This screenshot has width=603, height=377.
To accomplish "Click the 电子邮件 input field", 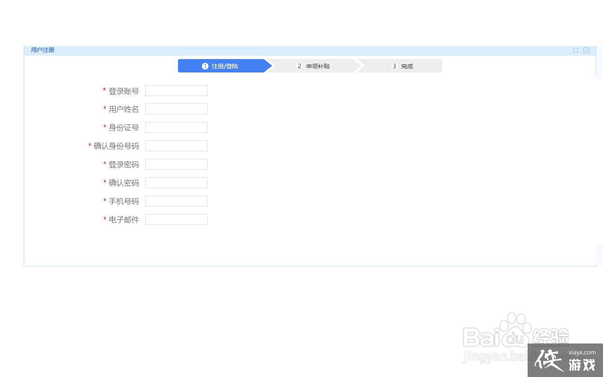I will tap(176, 219).
